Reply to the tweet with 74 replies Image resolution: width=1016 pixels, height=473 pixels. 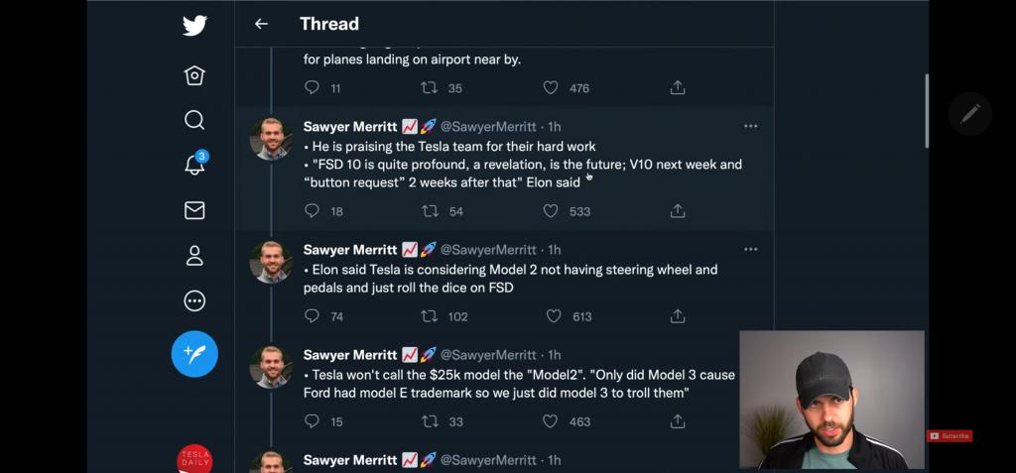(x=313, y=316)
